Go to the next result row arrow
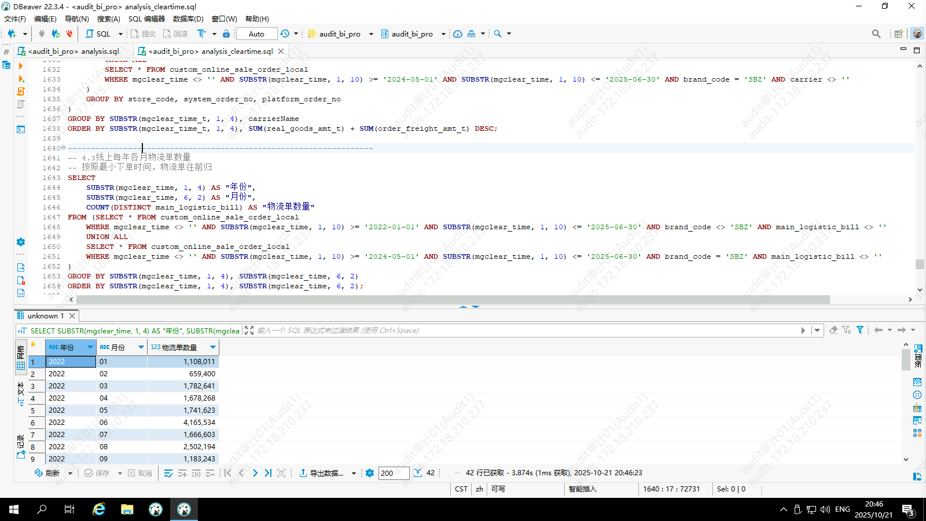 [x=255, y=473]
